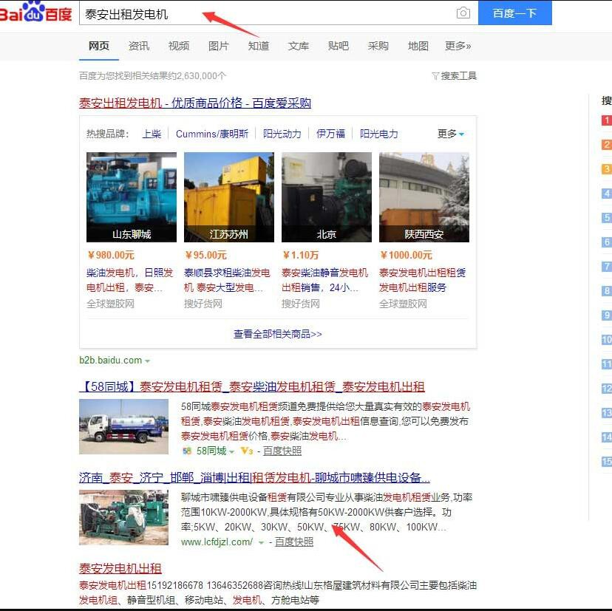Image resolution: width=612 pixels, height=611 pixels.
Task: Click rank number 5 badge in sidebar
Action: [607, 218]
